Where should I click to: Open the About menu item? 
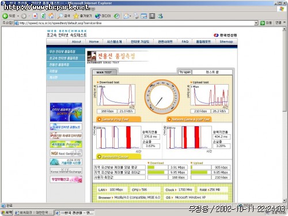click(x=76, y=41)
